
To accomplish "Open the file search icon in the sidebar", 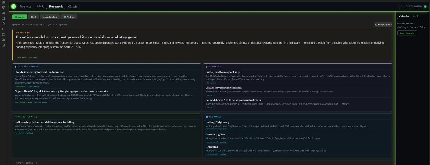I will [x=3, y=2].
